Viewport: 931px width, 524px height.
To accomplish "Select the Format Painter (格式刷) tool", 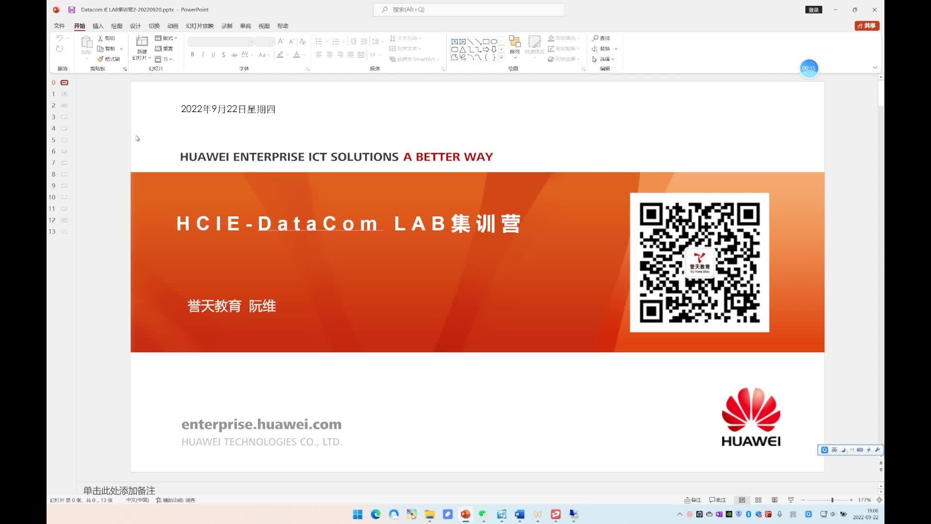I will [110, 59].
